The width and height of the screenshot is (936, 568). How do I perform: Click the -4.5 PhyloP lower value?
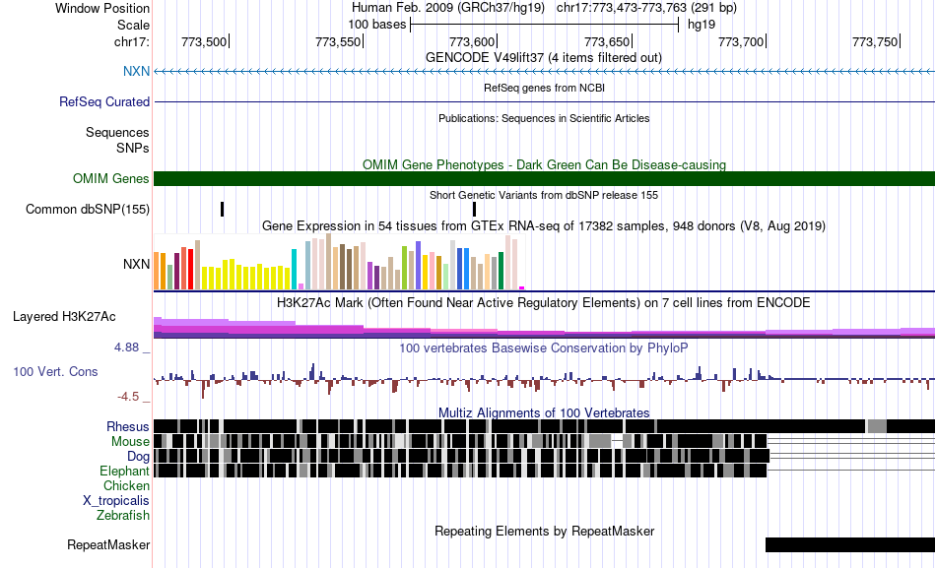(128, 397)
